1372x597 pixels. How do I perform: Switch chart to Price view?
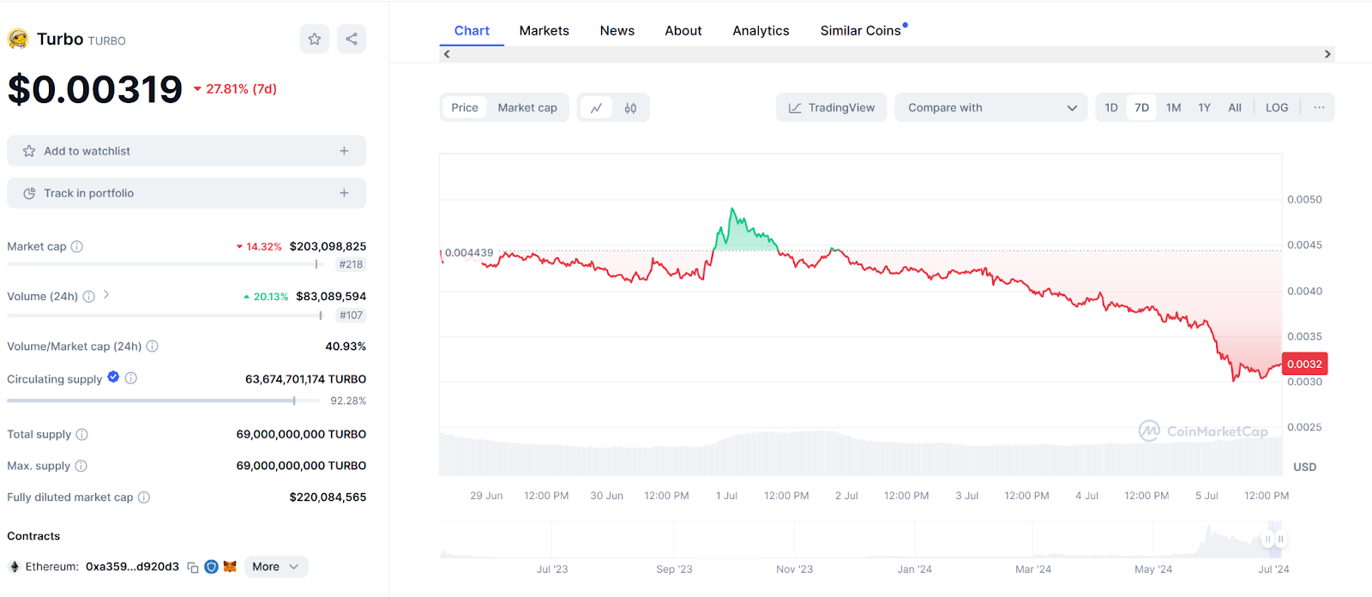tap(465, 107)
